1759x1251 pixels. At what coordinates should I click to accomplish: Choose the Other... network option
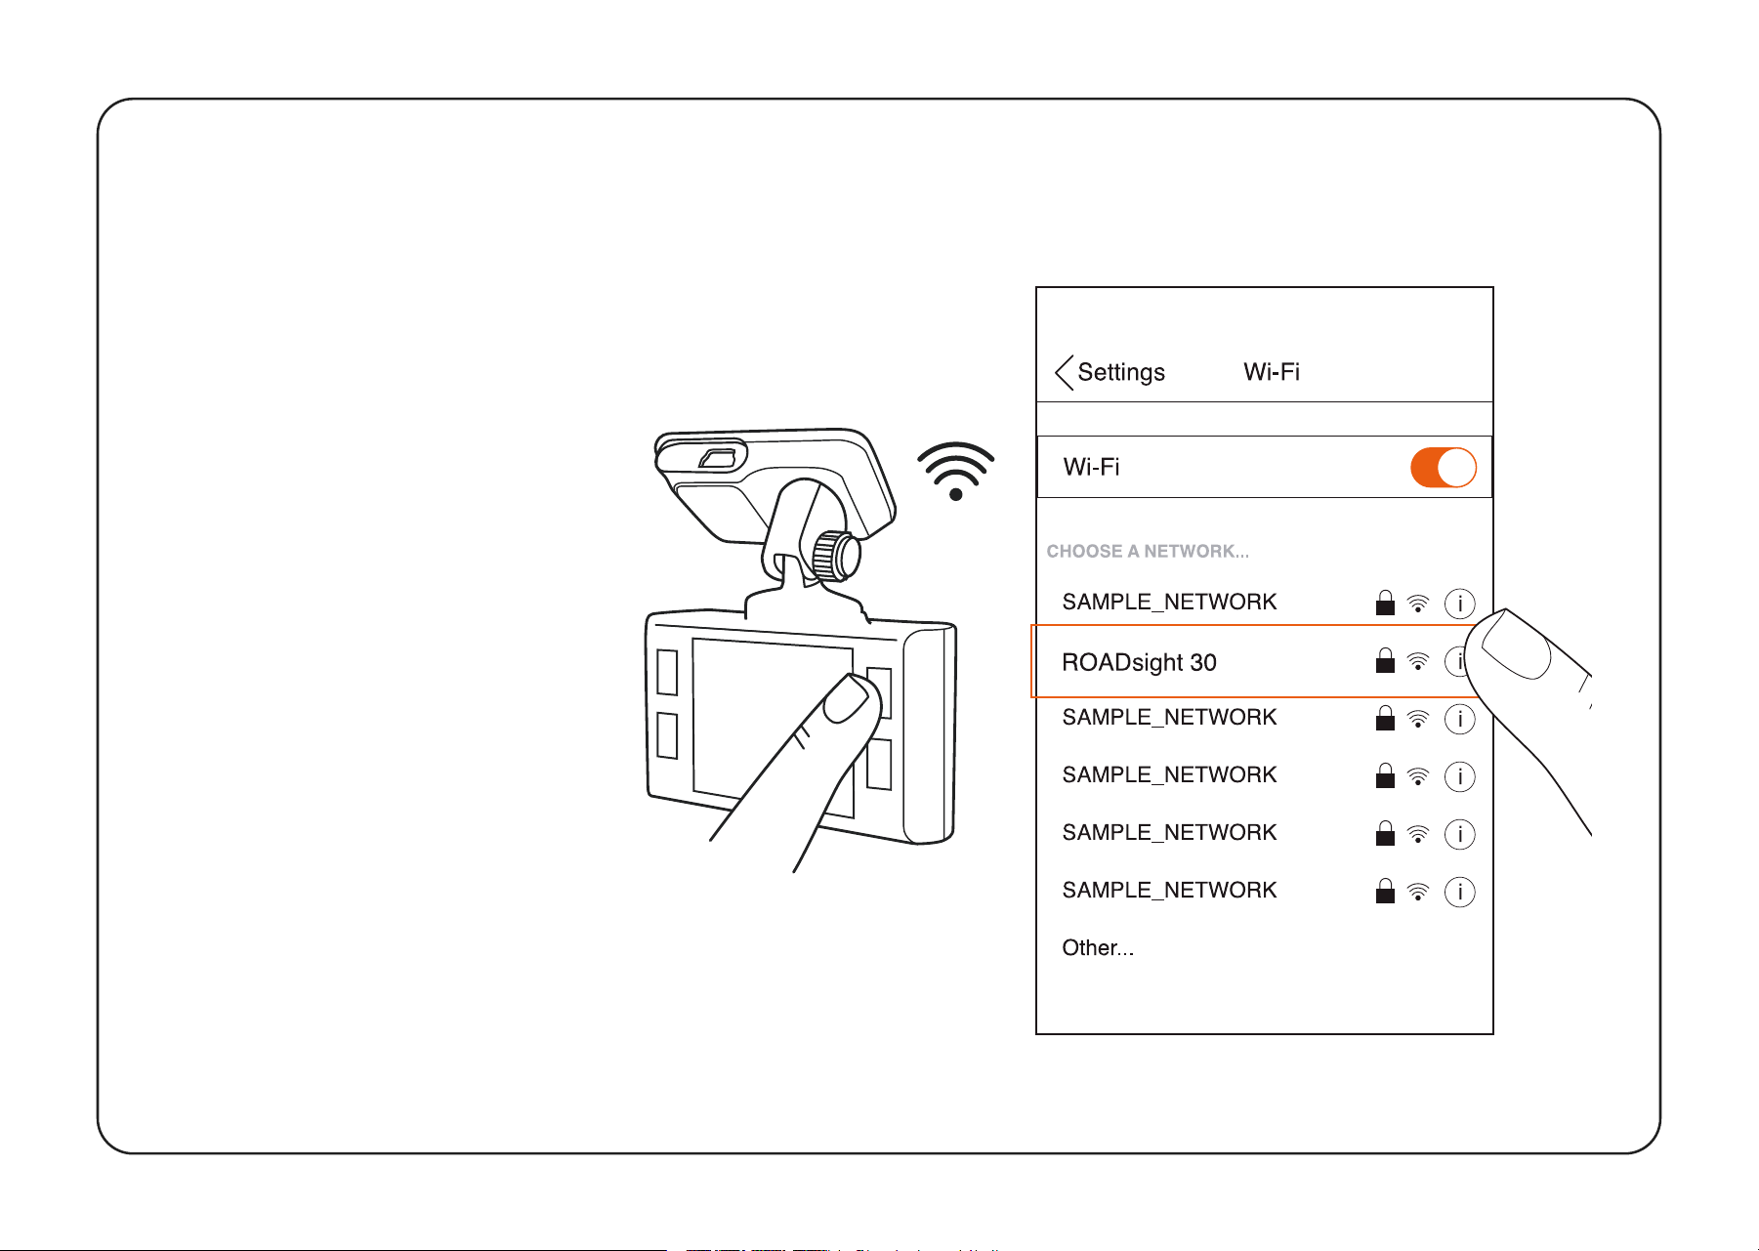[x=1098, y=947]
